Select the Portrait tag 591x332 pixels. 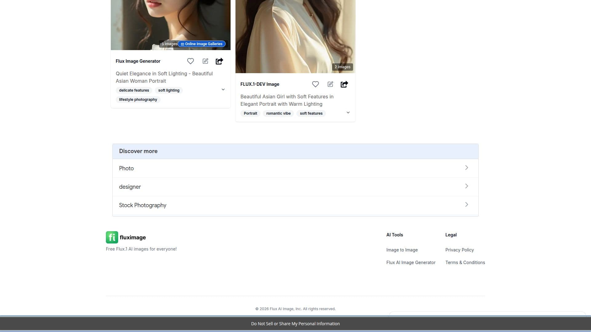[250, 113]
